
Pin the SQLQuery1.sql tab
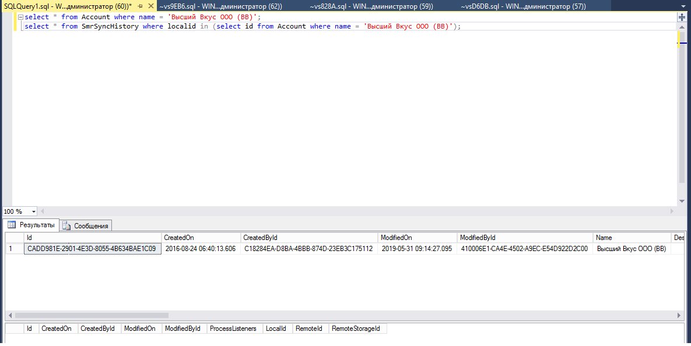point(141,6)
